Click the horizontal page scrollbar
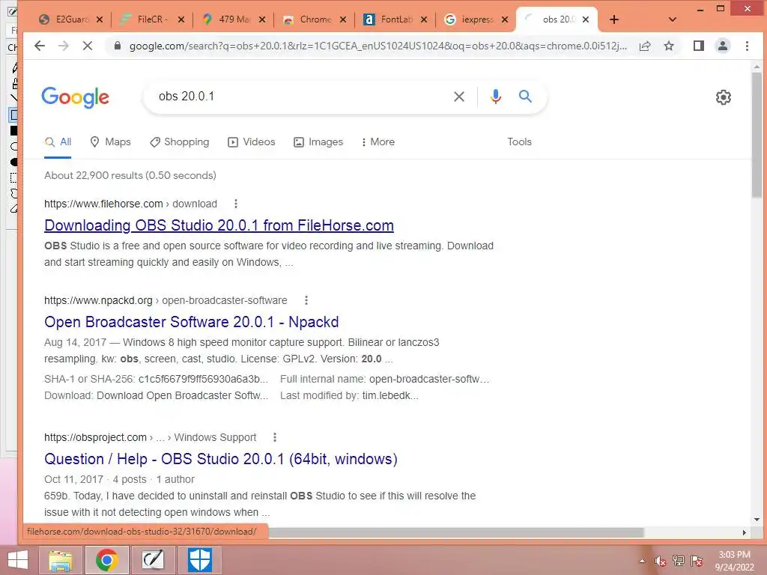767x575 pixels. coord(455,532)
